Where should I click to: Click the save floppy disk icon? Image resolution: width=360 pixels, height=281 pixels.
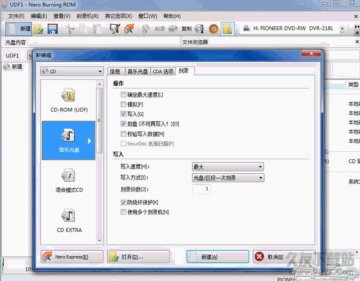pos(53,29)
